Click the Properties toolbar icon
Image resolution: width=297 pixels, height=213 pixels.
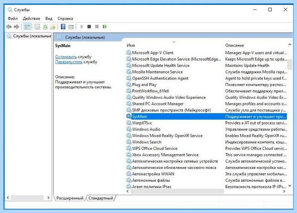pos(37,27)
